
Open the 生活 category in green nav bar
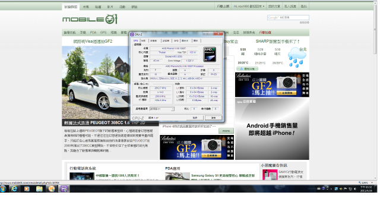click(236, 33)
